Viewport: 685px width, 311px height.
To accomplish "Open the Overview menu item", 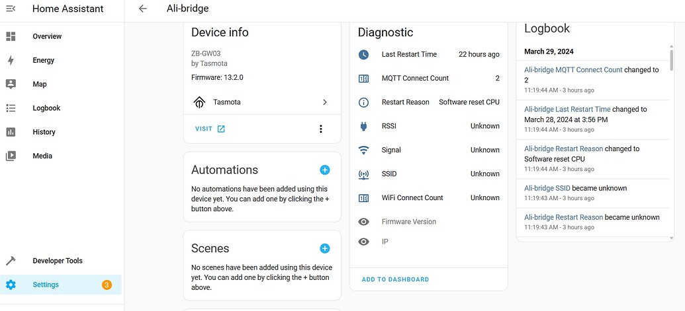I will click(61, 36).
